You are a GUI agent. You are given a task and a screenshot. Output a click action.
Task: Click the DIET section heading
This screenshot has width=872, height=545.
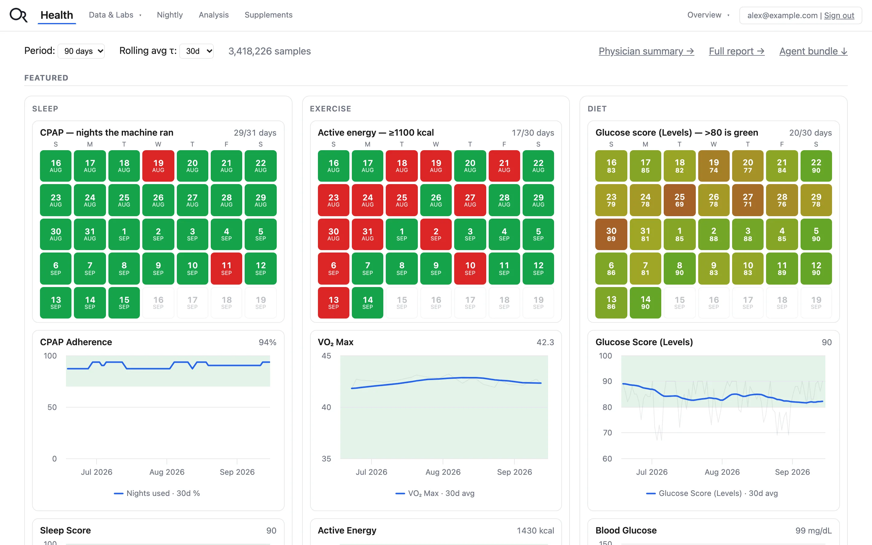597,109
